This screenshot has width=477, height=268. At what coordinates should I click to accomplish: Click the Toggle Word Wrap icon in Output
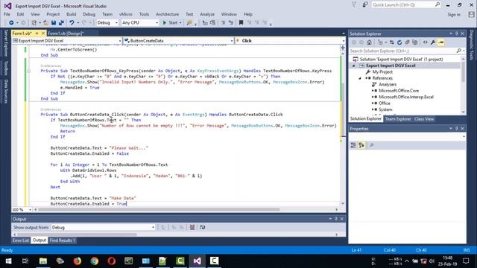tap(202, 227)
